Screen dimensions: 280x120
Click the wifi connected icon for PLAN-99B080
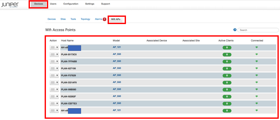[x=257, y=89]
